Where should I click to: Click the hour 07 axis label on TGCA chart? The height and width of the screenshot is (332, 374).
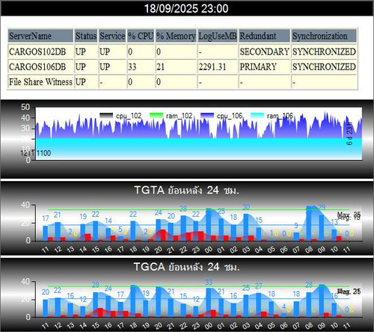tap(296, 325)
